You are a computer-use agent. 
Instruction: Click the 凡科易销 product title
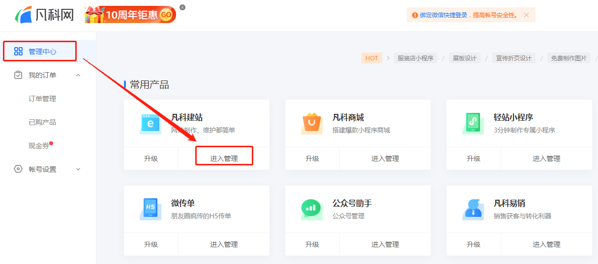(x=509, y=203)
